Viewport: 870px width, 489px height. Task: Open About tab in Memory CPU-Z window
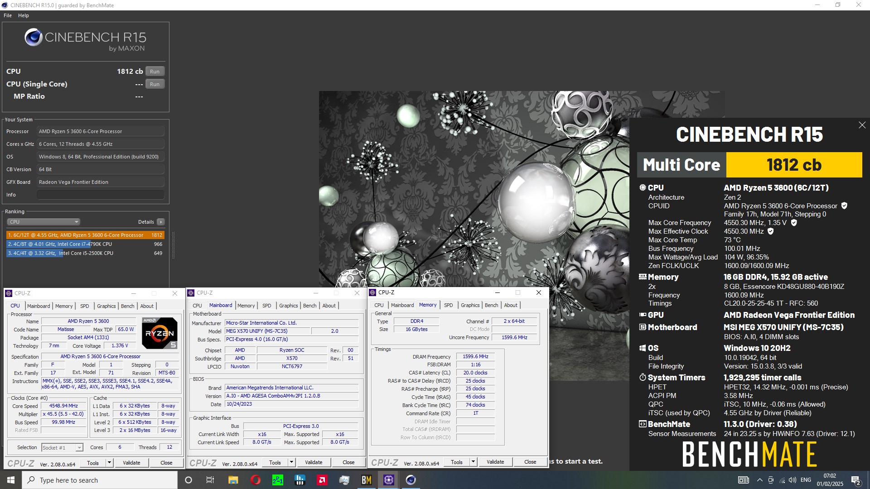point(511,305)
